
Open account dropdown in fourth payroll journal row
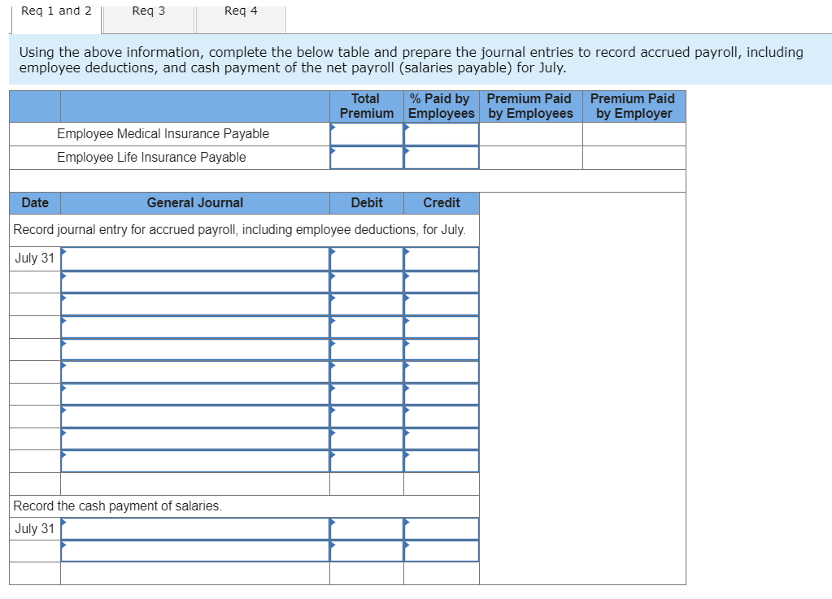click(x=195, y=327)
